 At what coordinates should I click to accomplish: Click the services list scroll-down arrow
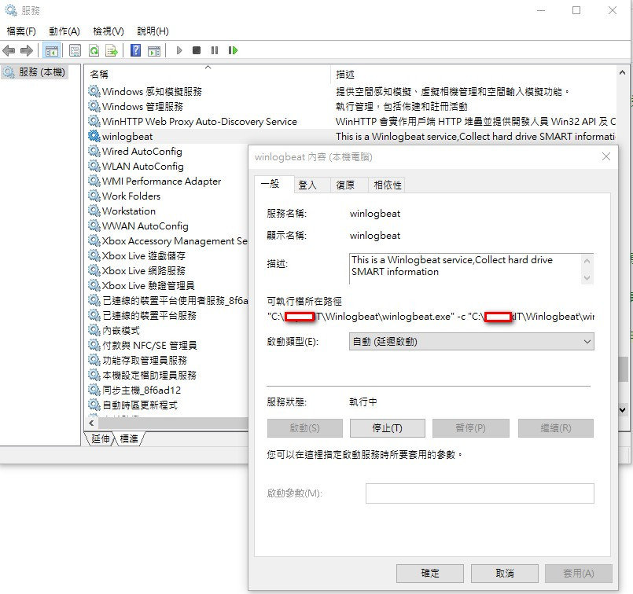(622, 409)
